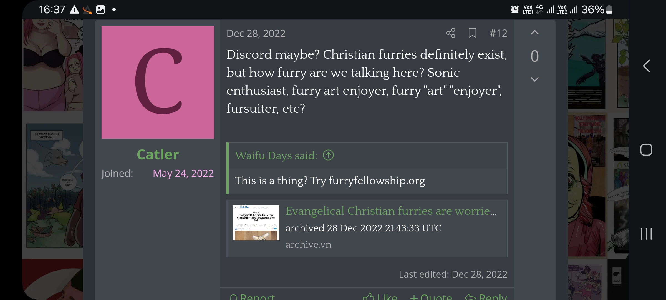
Task: Open the Android recent apps button
Action: point(646,234)
